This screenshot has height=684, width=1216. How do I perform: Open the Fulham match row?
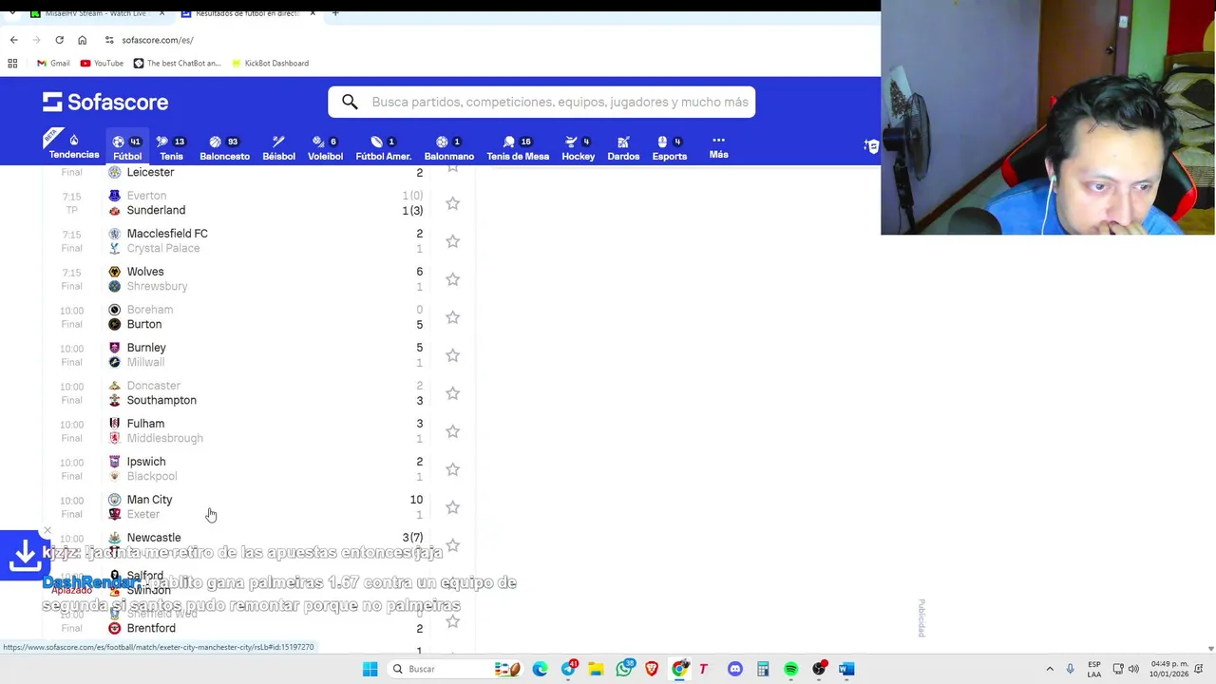pos(258,431)
